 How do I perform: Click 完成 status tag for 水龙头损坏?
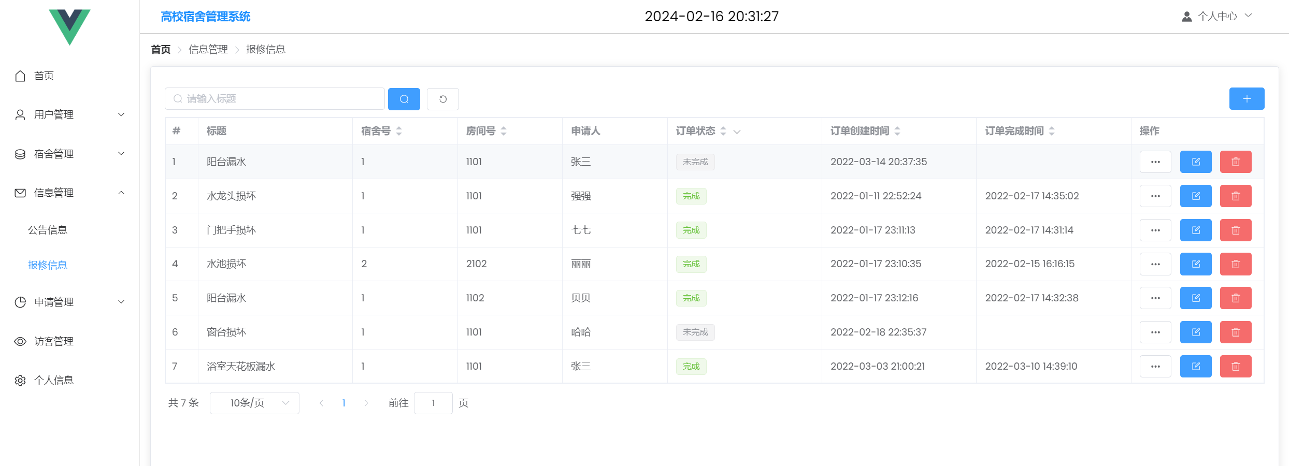click(x=691, y=196)
